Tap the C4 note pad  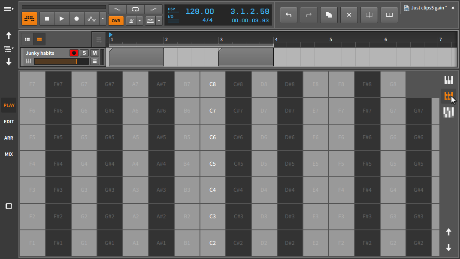pyautogui.click(x=213, y=190)
